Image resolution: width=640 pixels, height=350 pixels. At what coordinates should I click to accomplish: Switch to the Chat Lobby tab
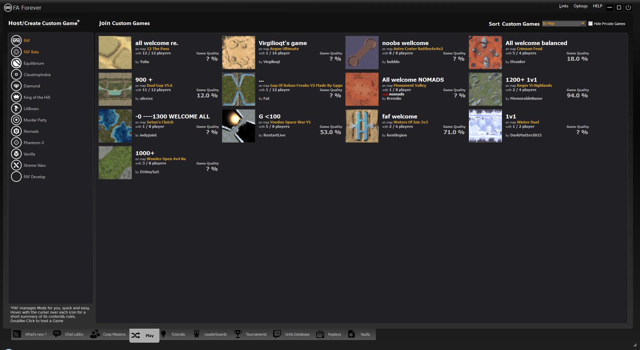point(74,334)
